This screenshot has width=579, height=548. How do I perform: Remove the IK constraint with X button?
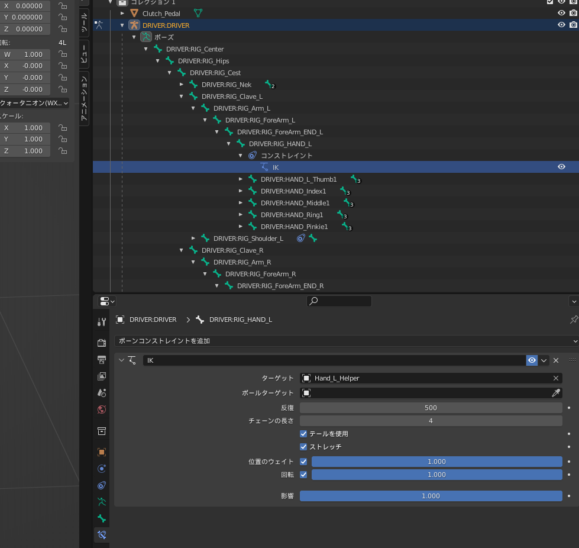[556, 360]
